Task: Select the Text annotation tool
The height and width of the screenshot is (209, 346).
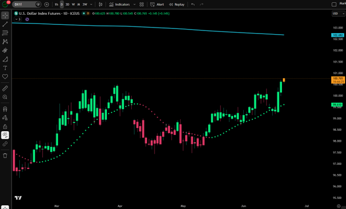Action: tap(5, 68)
